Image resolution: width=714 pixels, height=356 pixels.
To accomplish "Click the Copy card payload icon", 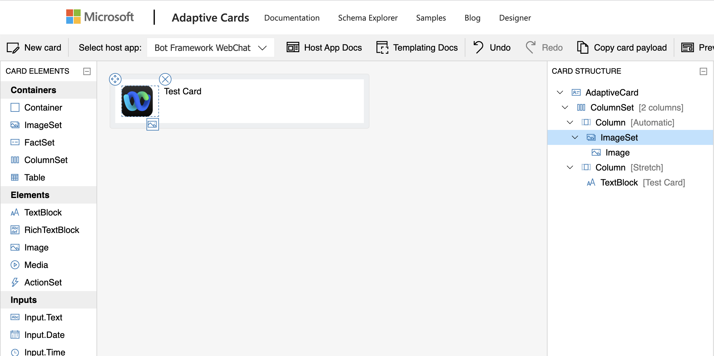I will point(583,47).
